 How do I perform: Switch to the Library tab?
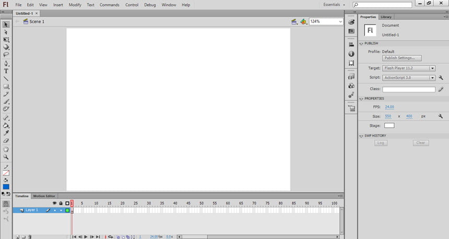click(386, 17)
